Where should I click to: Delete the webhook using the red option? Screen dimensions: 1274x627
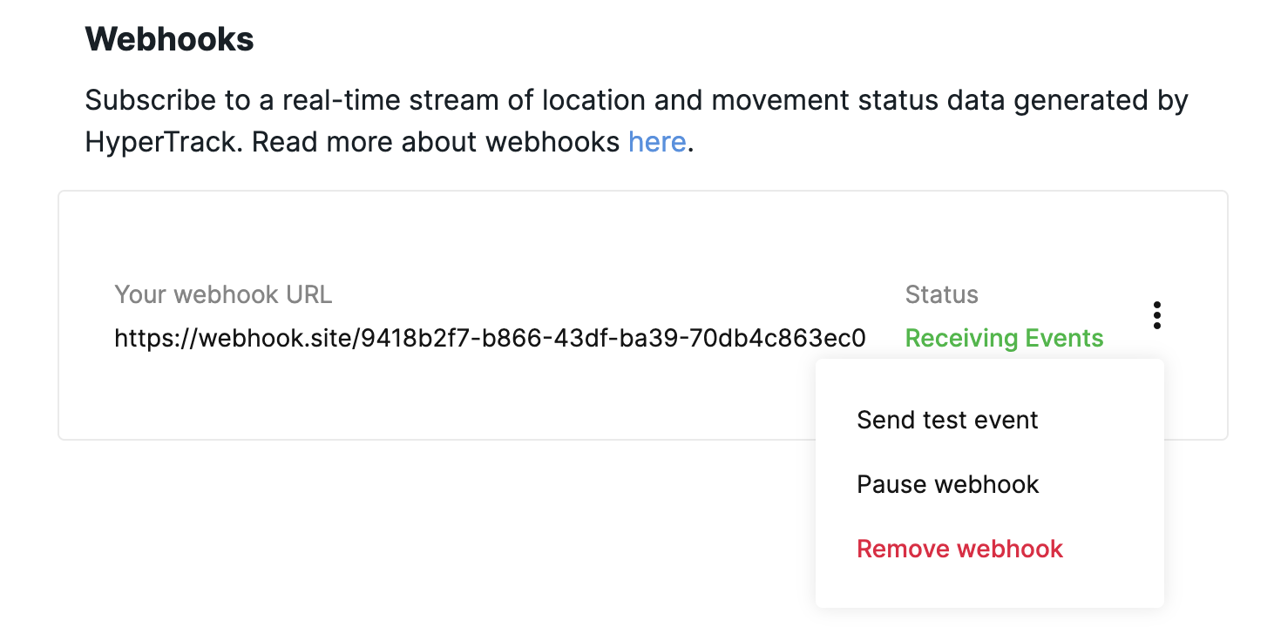(959, 549)
